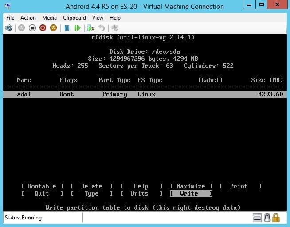Click the 4293.60 size value

pyautogui.click(x=270, y=94)
